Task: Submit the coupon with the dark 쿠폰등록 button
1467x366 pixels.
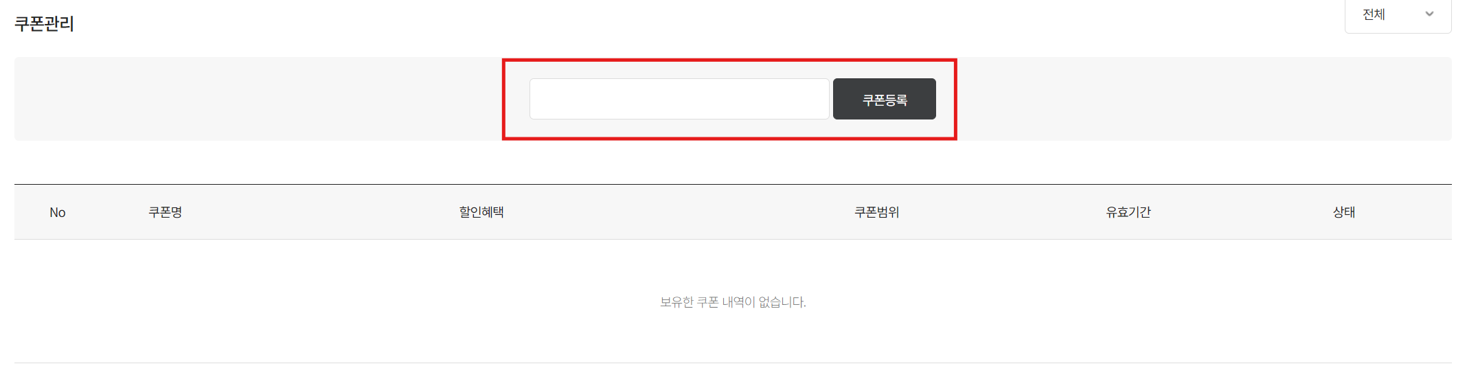Action: pos(885,99)
